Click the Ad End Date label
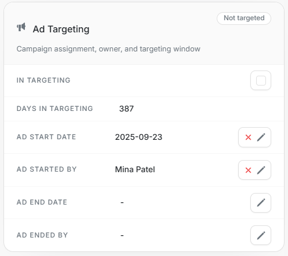The height and width of the screenshot is (256, 288). (x=42, y=202)
